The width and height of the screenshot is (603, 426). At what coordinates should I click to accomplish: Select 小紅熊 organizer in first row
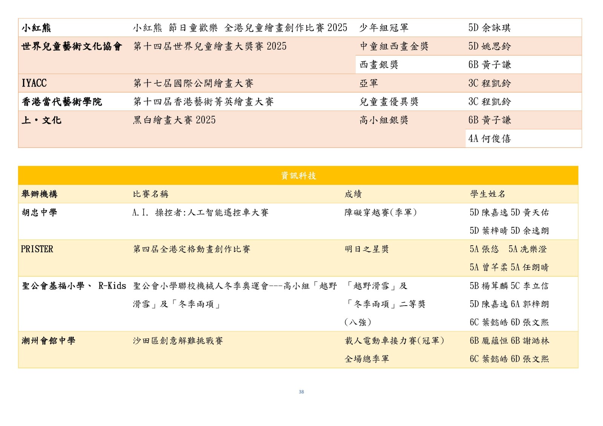click(36, 28)
